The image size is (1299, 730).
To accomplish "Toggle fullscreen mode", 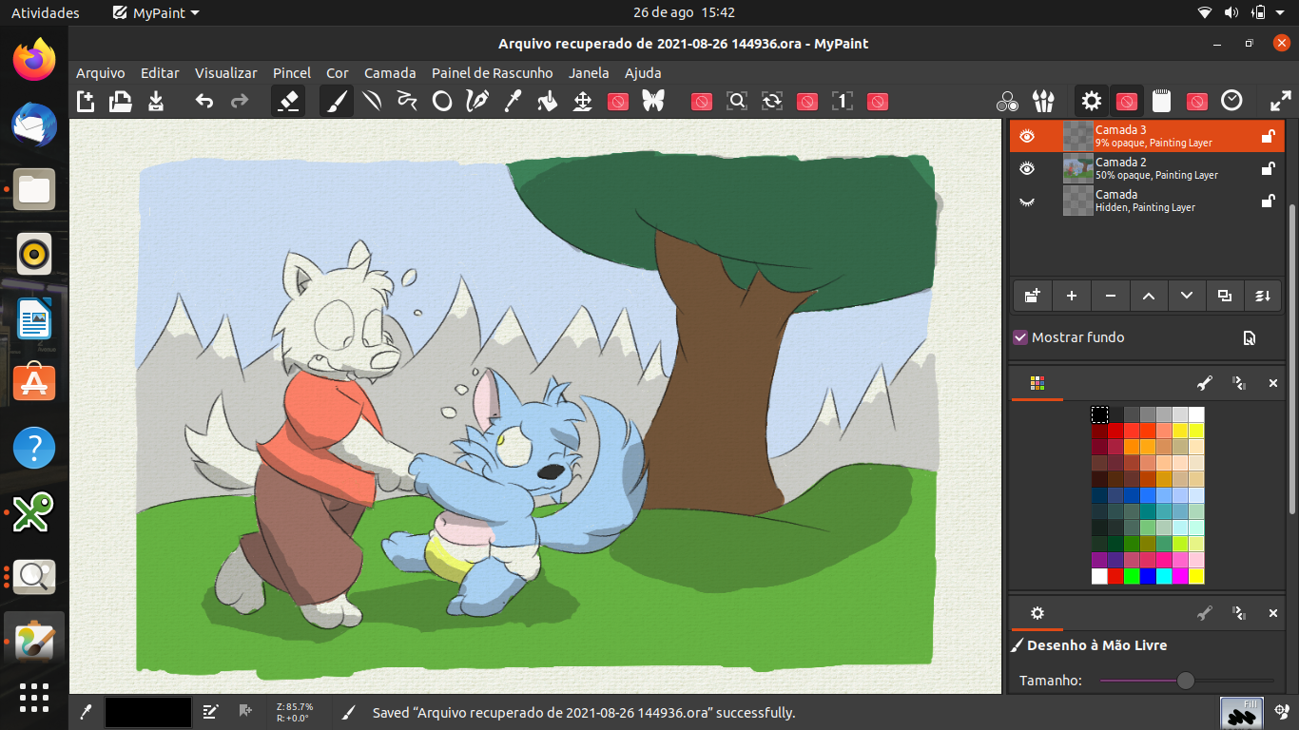I will pyautogui.click(x=1281, y=101).
